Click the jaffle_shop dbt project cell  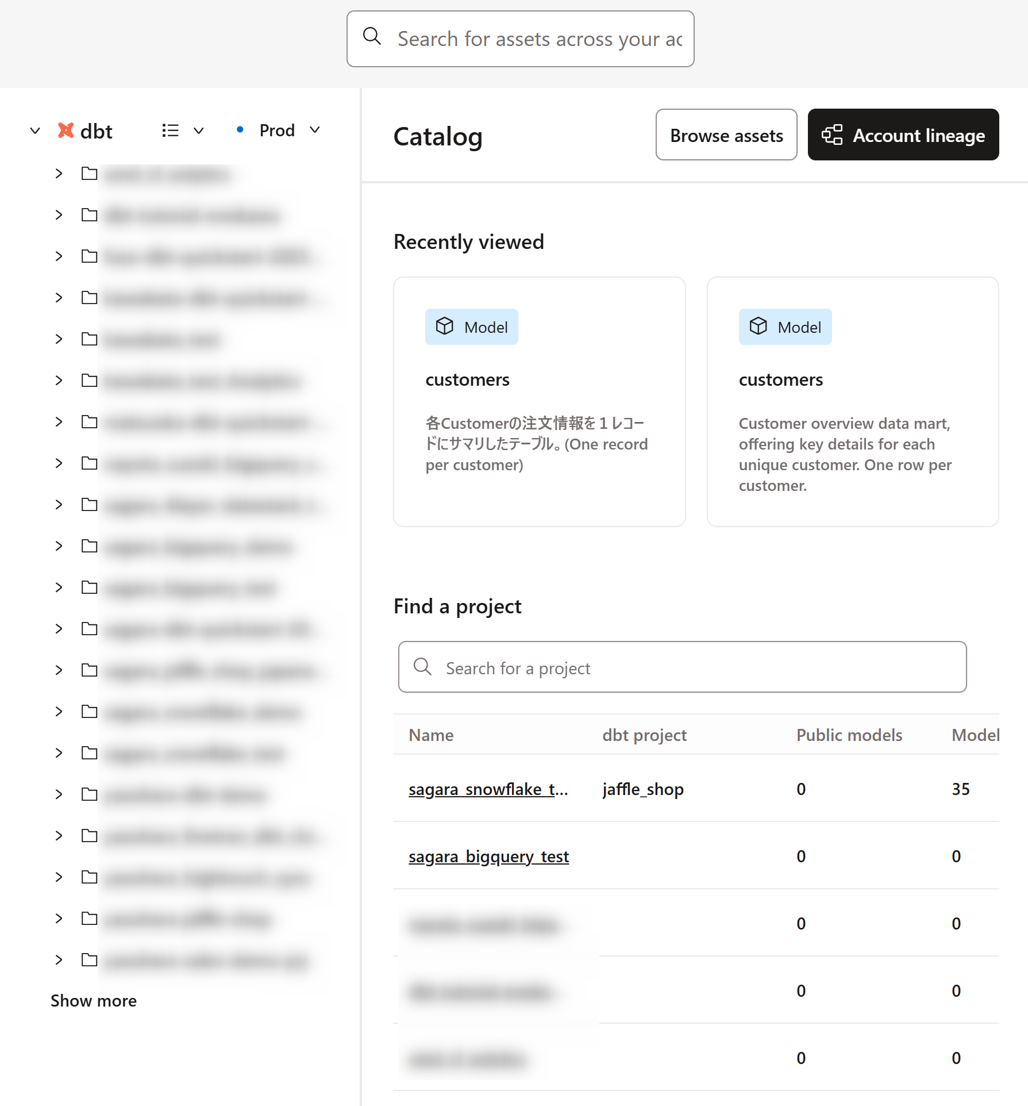tap(643, 790)
